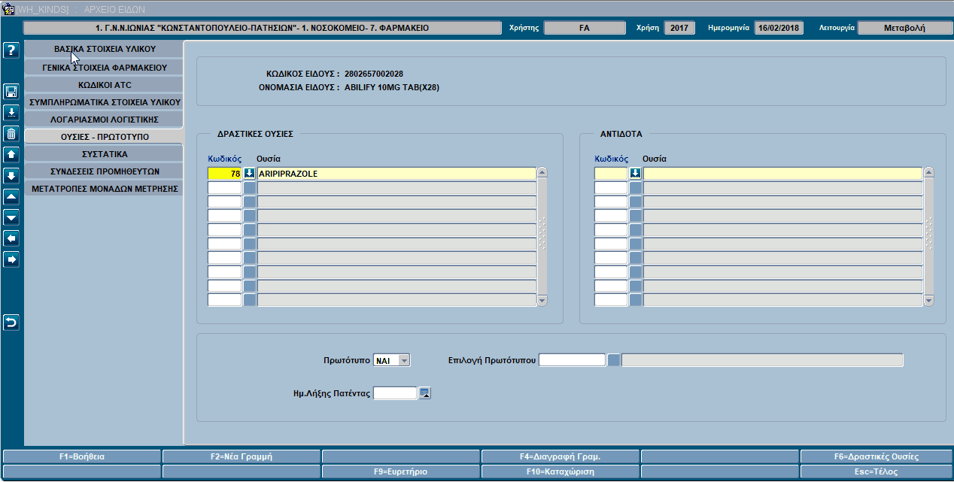Click the solid down arrow icon
The image size is (954, 482).
click(11, 176)
